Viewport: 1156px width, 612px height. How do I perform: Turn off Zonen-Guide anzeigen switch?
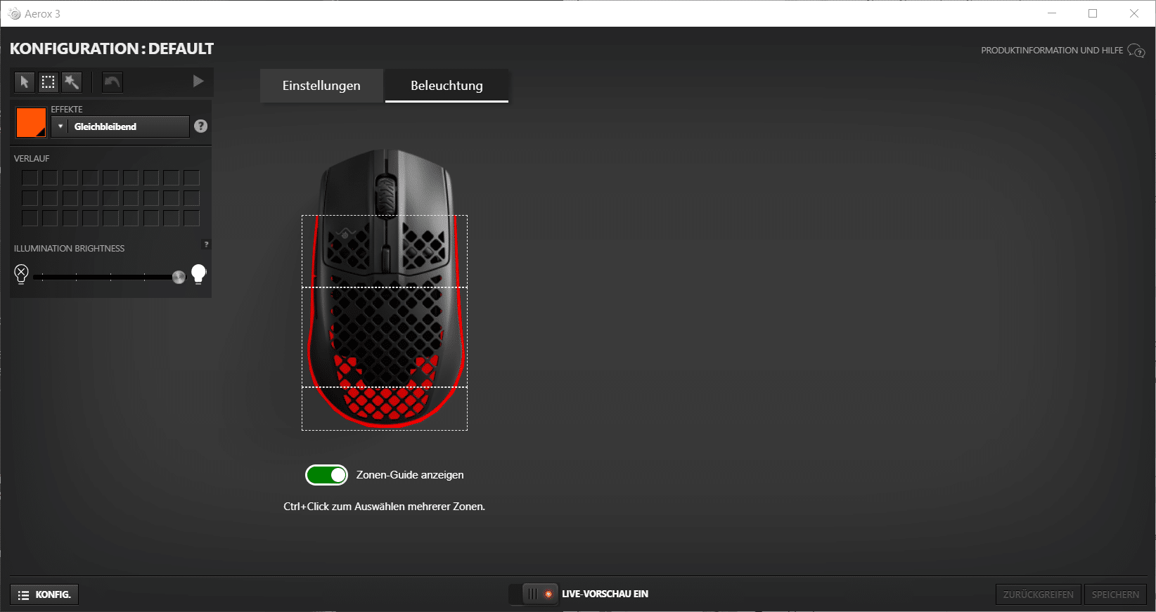point(326,475)
